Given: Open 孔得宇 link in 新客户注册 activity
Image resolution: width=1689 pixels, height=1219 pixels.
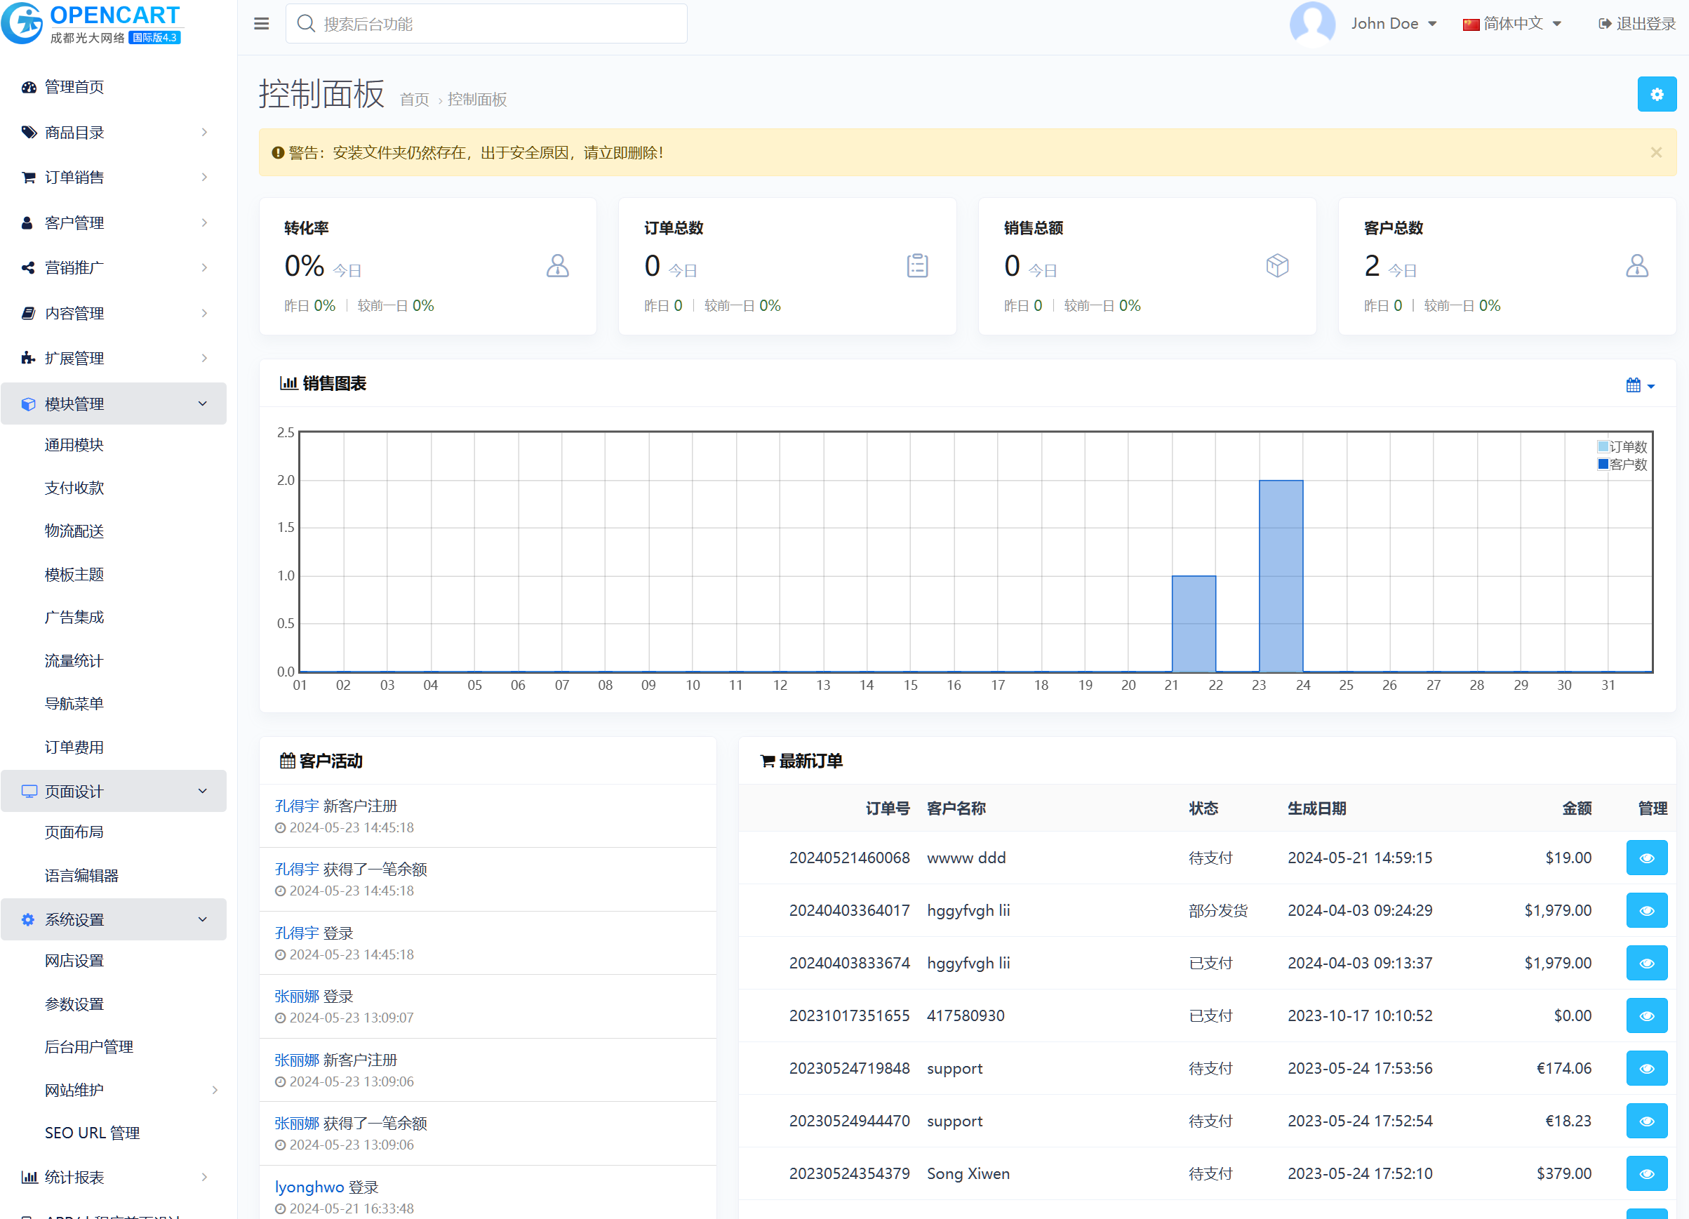Looking at the screenshot, I should [296, 806].
